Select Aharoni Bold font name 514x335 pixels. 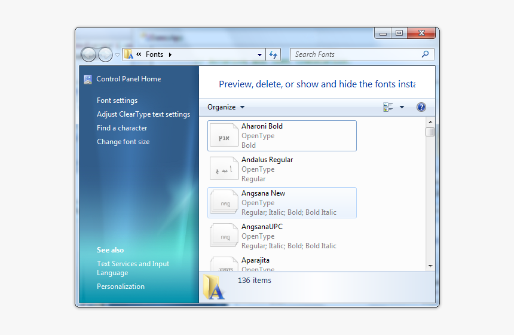click(262, 126)
